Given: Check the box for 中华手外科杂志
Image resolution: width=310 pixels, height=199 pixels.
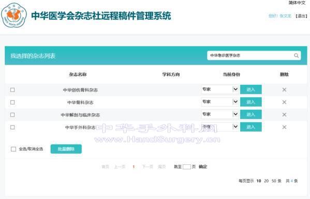Looking at the screenshot, I should [x=12, y=127].
